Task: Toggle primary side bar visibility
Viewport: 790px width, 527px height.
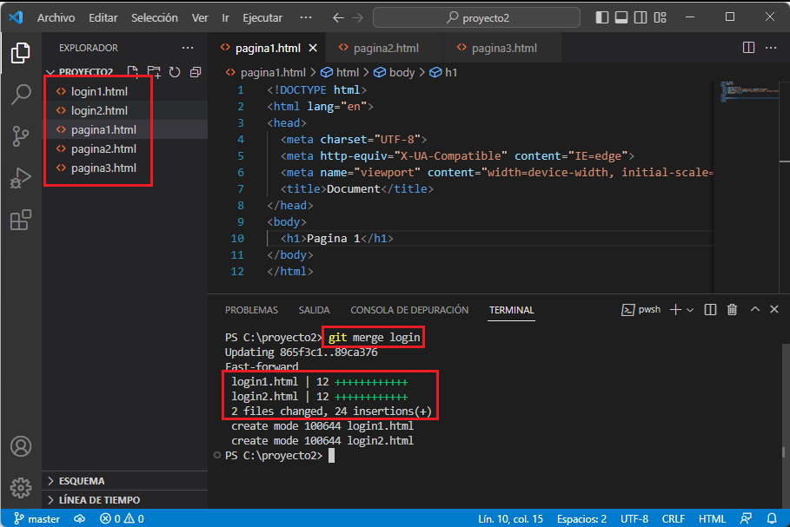Action: tap(601, 17)
